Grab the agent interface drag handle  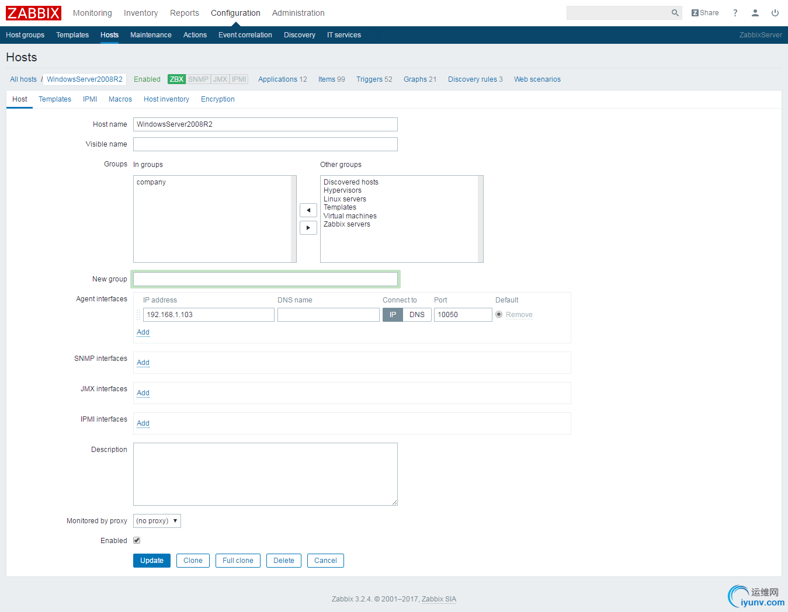pyautogui.click(x=138, y=315)
